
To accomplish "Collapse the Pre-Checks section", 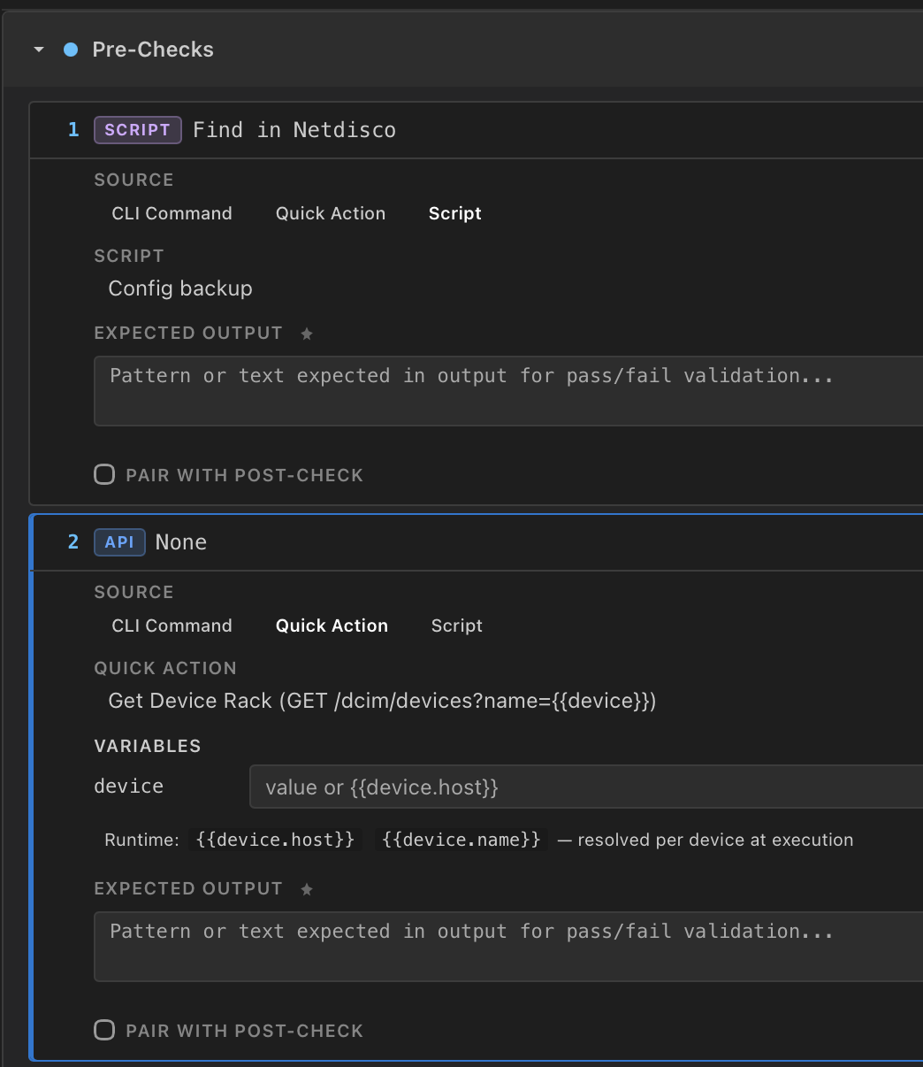I will [38, 50].
